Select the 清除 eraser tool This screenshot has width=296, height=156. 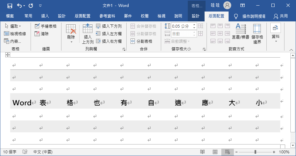point(42,34)
